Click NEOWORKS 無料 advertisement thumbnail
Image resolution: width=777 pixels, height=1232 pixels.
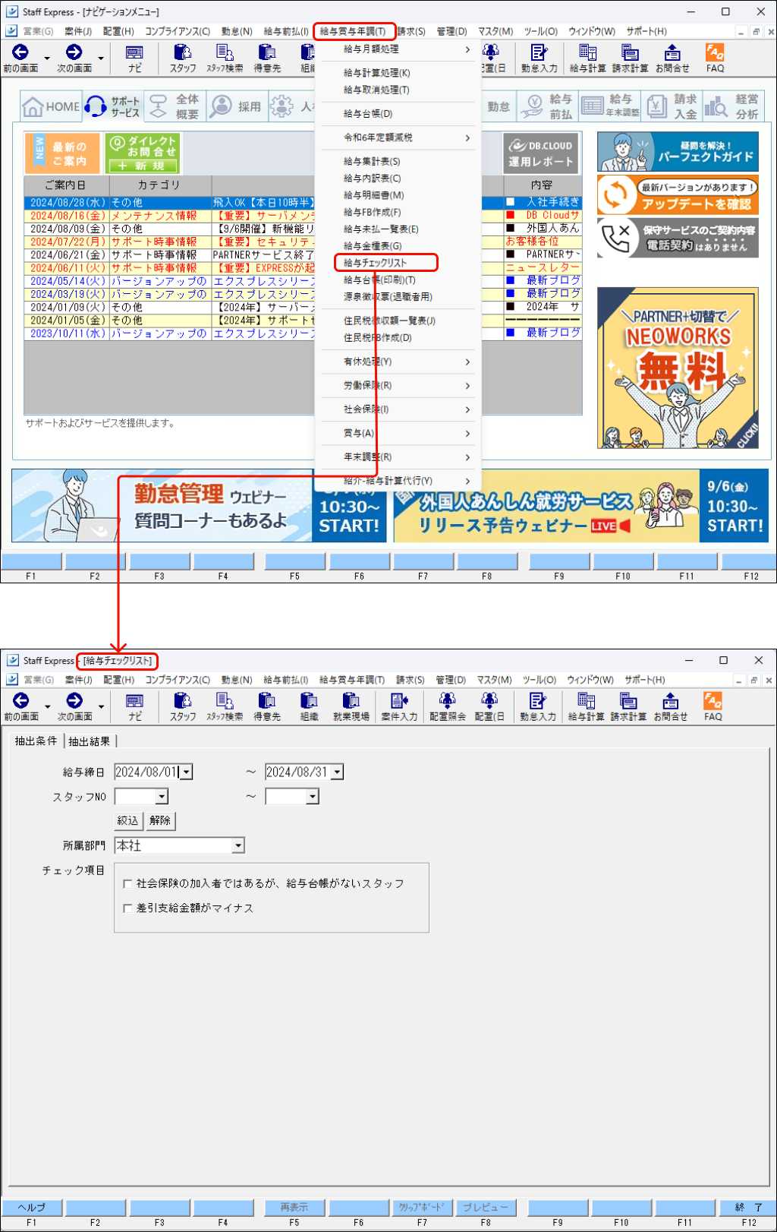pyautogui.click(x=678, y=368)
